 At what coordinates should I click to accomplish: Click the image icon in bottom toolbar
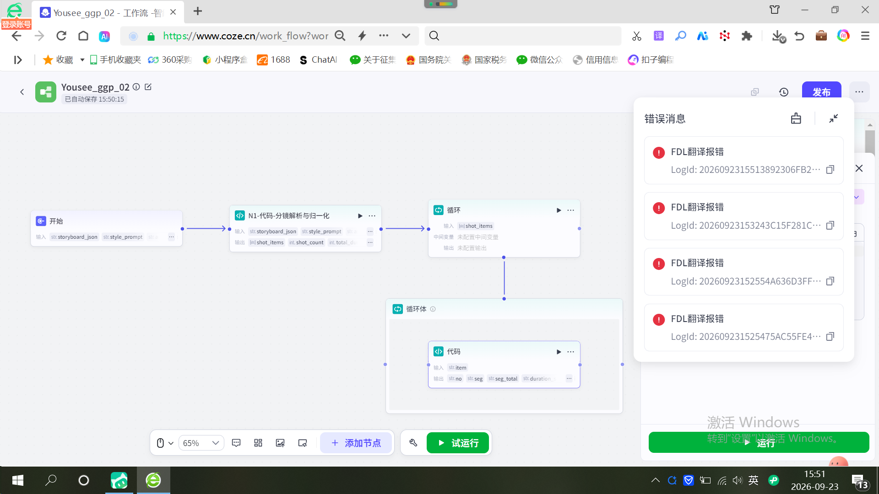(x=280, y=443)
